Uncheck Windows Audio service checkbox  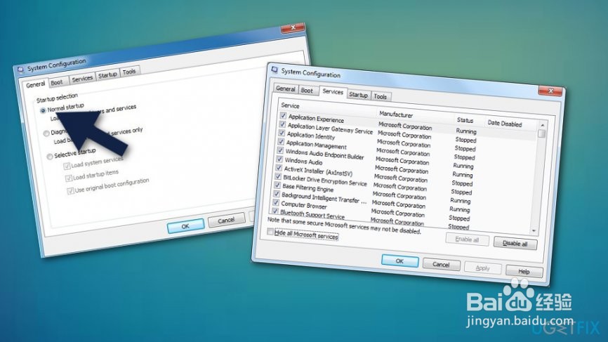click(279, 159)
